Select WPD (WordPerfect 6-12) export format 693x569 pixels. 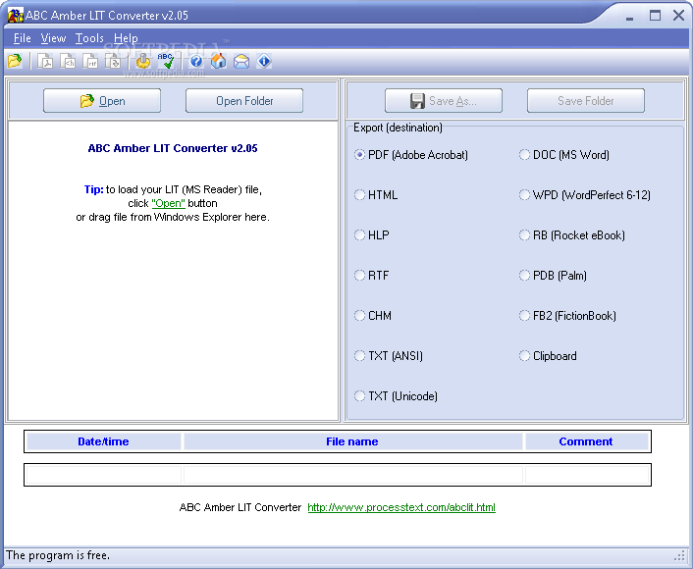click(585, 195)
